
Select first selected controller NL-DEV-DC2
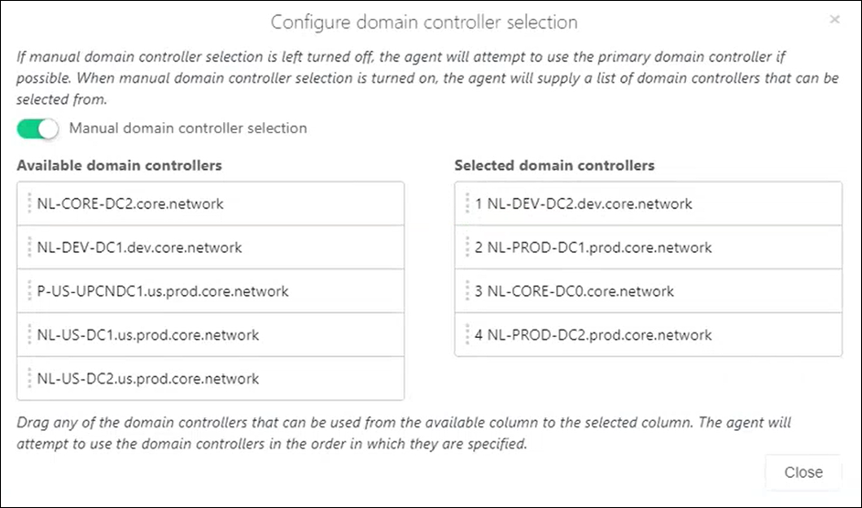648,204
